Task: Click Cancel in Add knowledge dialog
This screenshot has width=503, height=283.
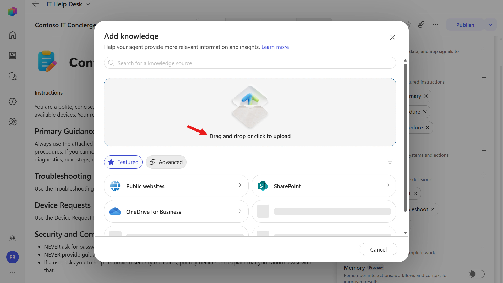Action: pos(378,249)
